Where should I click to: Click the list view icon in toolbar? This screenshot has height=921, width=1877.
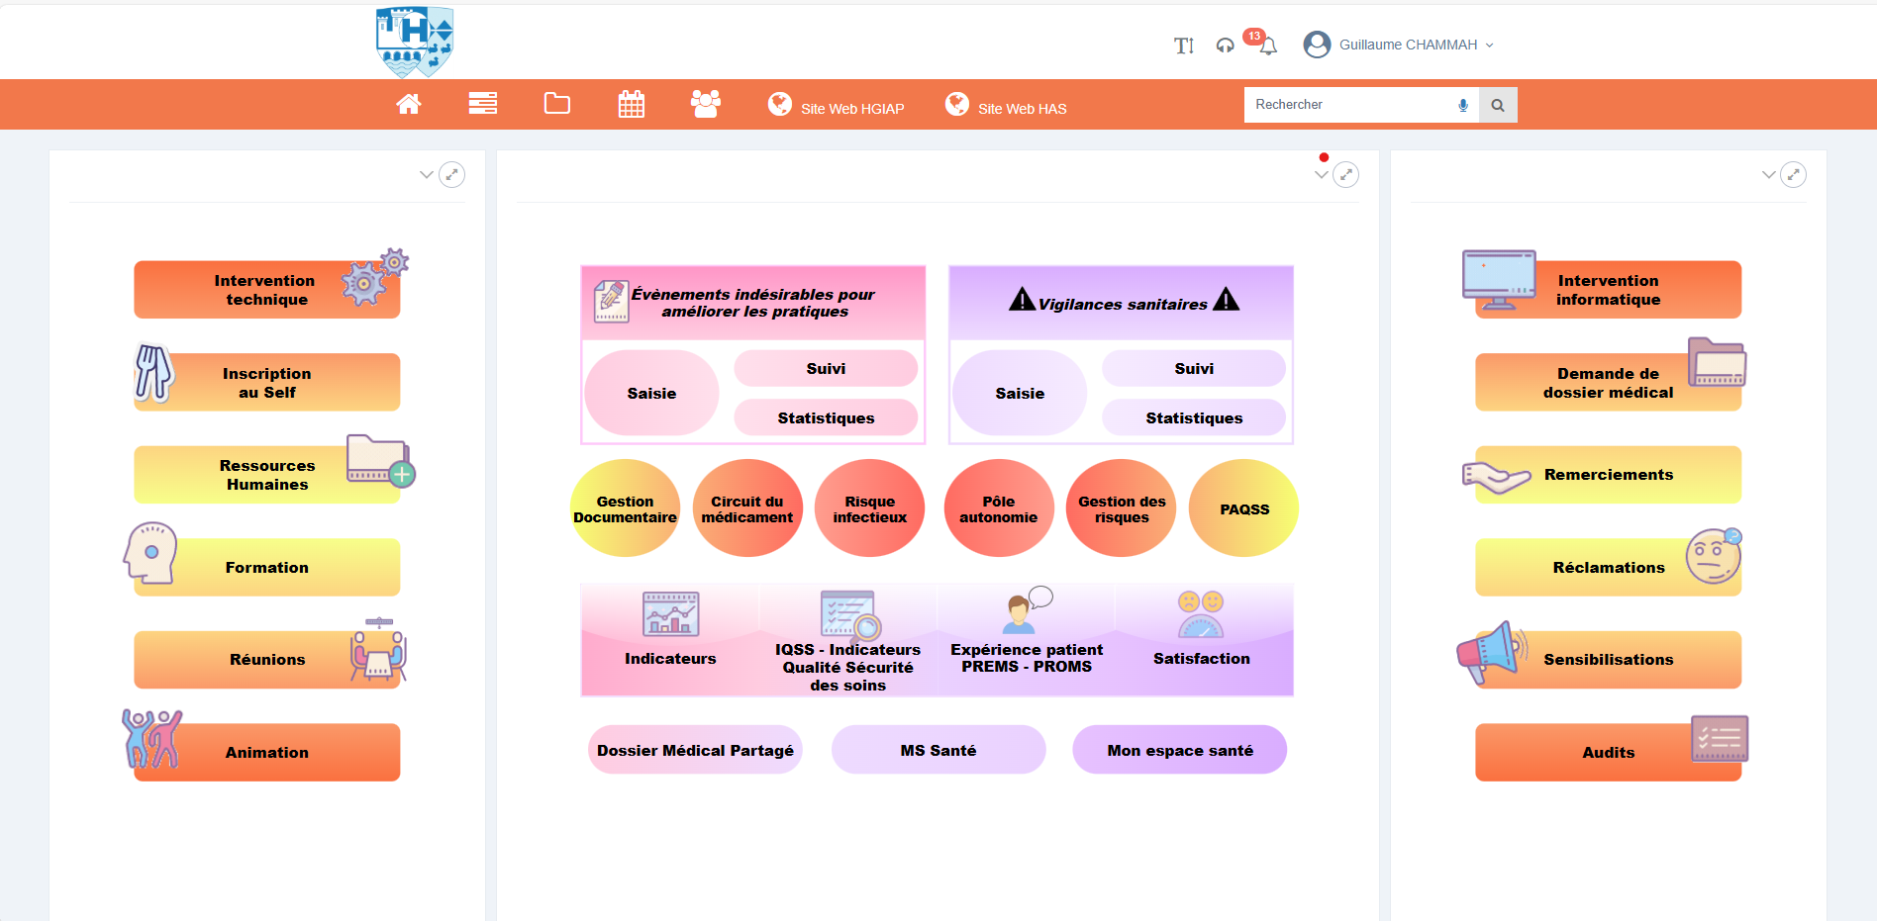483,104
